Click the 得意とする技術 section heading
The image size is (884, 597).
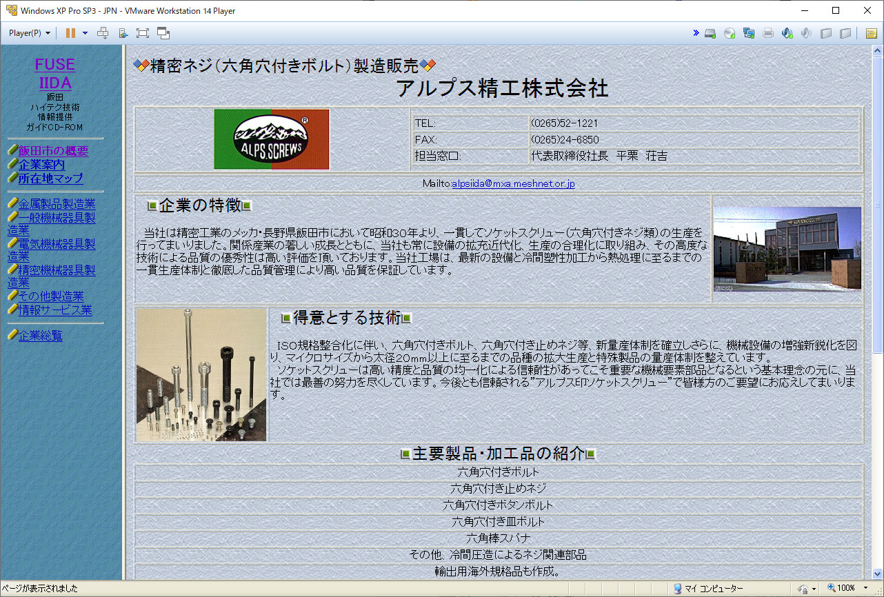pos(347,318)
